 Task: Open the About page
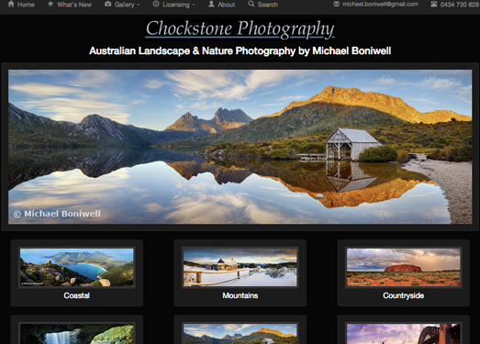pos(226,5)
